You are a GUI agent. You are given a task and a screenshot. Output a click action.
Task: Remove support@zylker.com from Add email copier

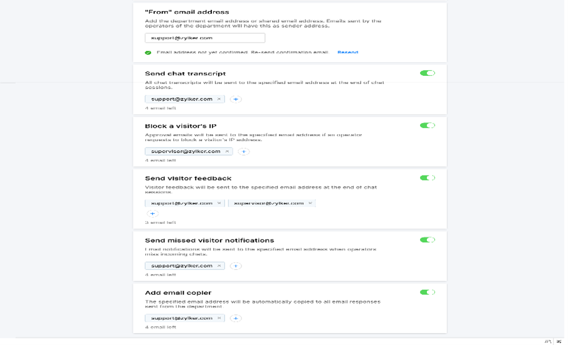pyautogui.click(x=219, y=318)
